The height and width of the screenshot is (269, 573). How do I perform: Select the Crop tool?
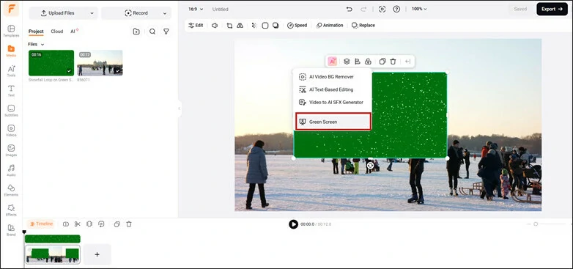(x=229, y=25)
